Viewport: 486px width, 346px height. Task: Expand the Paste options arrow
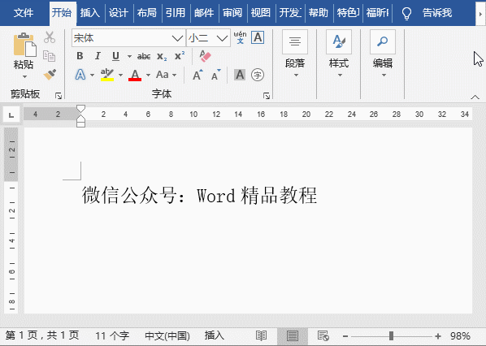[x=24, y=76]
